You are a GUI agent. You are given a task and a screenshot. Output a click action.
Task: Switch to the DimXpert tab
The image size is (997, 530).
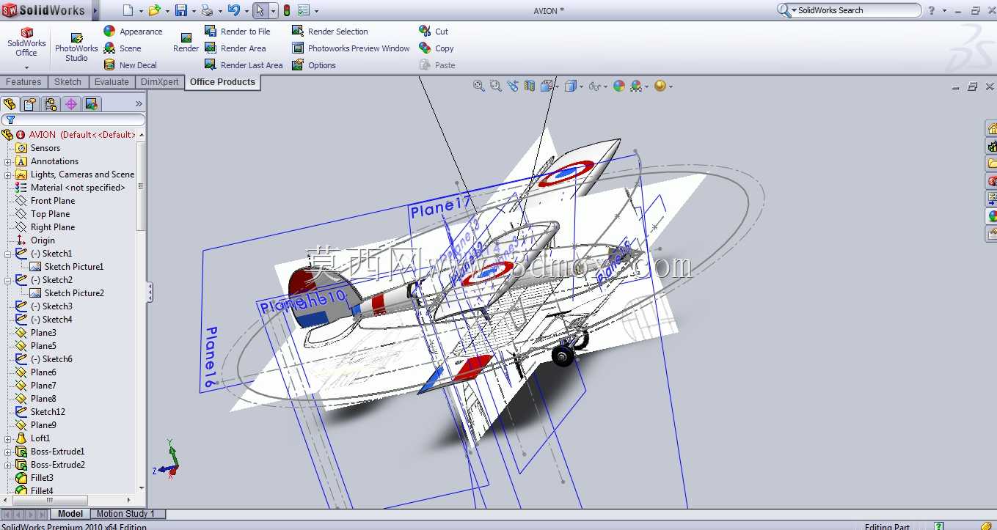coord(160,82)
